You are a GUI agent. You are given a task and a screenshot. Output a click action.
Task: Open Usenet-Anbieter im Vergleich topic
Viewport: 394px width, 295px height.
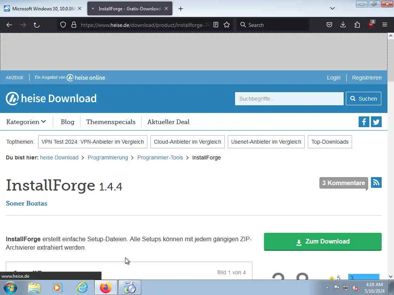pyautogui.click(x=266, y=142)
